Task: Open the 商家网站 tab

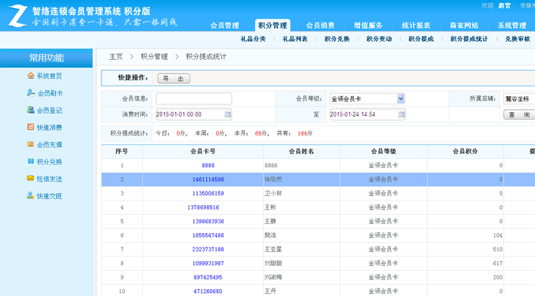Action: pos(464,26)
